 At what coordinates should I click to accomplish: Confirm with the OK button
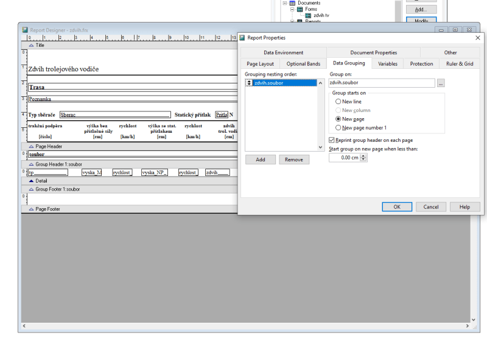397,207
